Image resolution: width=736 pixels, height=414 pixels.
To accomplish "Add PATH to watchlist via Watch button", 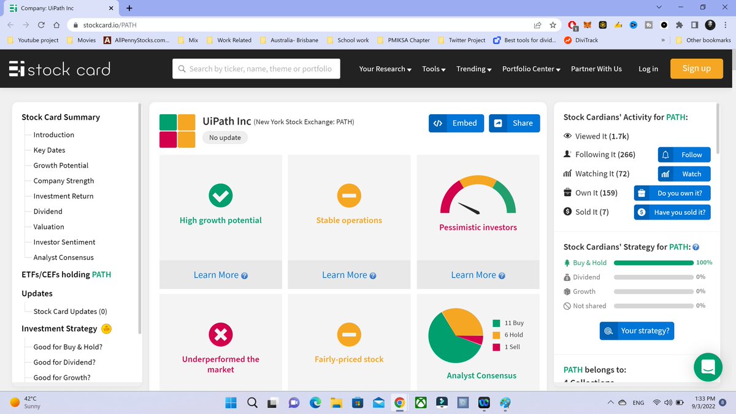I will point(684,174).
